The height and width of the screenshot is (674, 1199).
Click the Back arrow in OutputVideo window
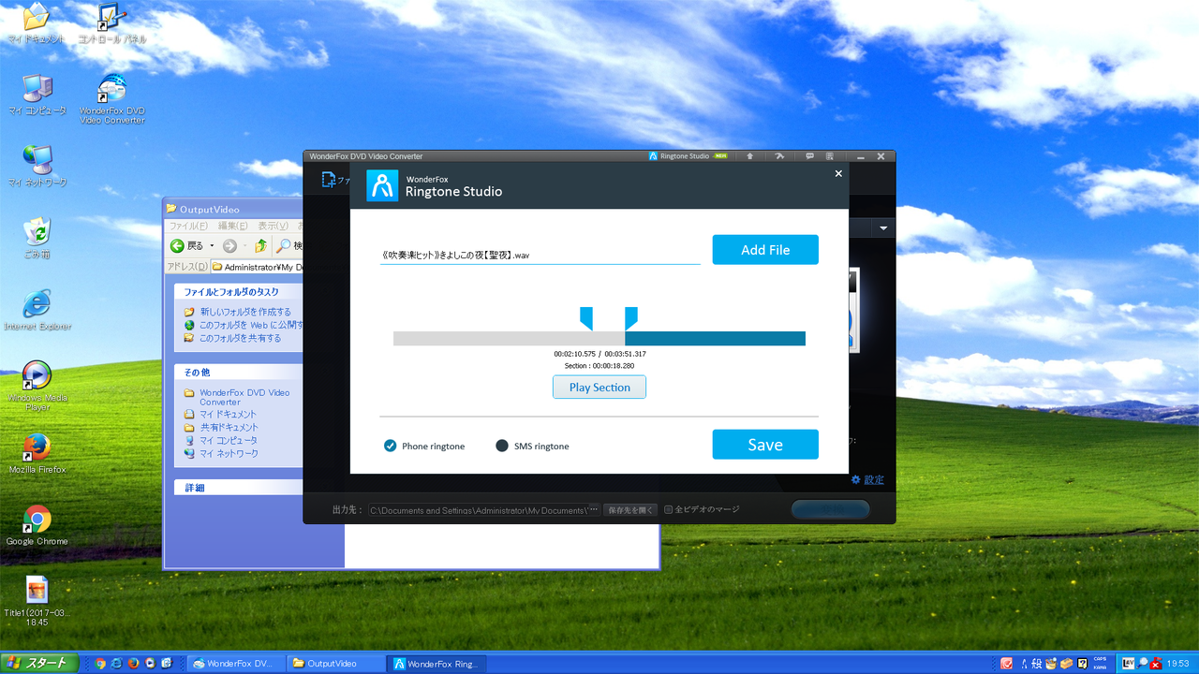[177, 246]
